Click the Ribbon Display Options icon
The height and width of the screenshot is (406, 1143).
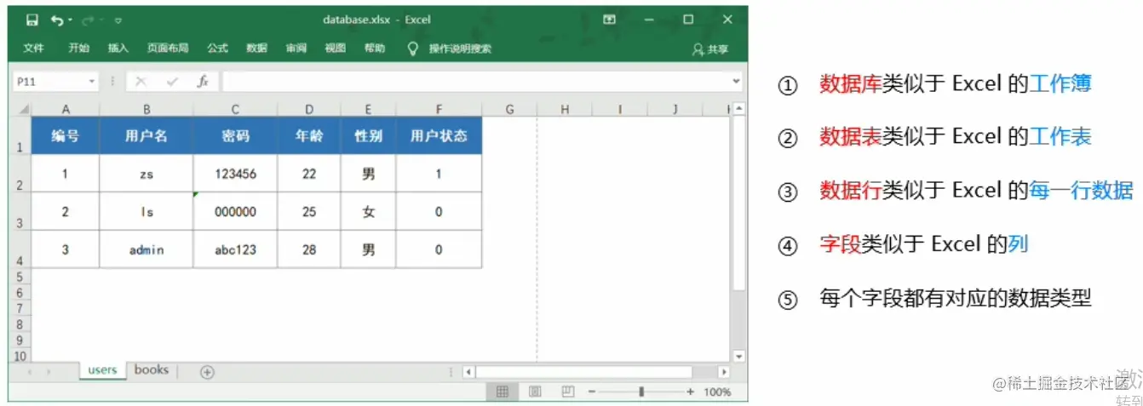click(x=609, y=20)
